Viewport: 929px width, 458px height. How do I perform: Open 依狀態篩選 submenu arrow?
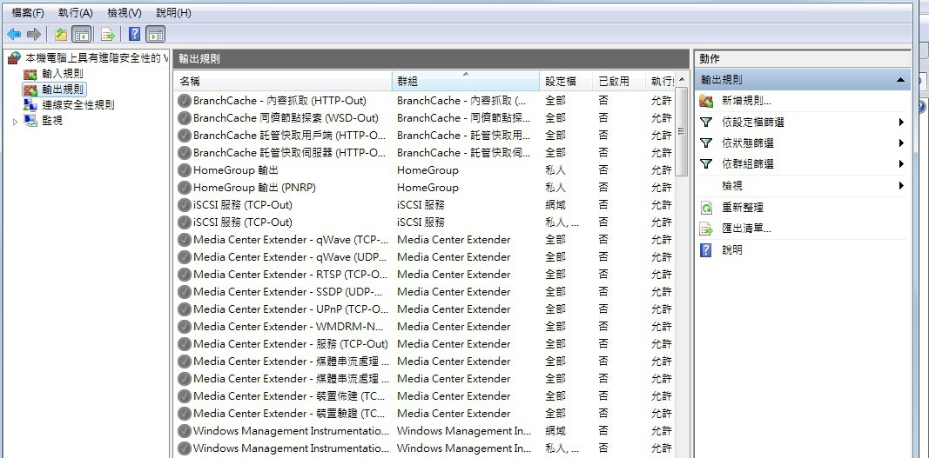tap(901, 143)
